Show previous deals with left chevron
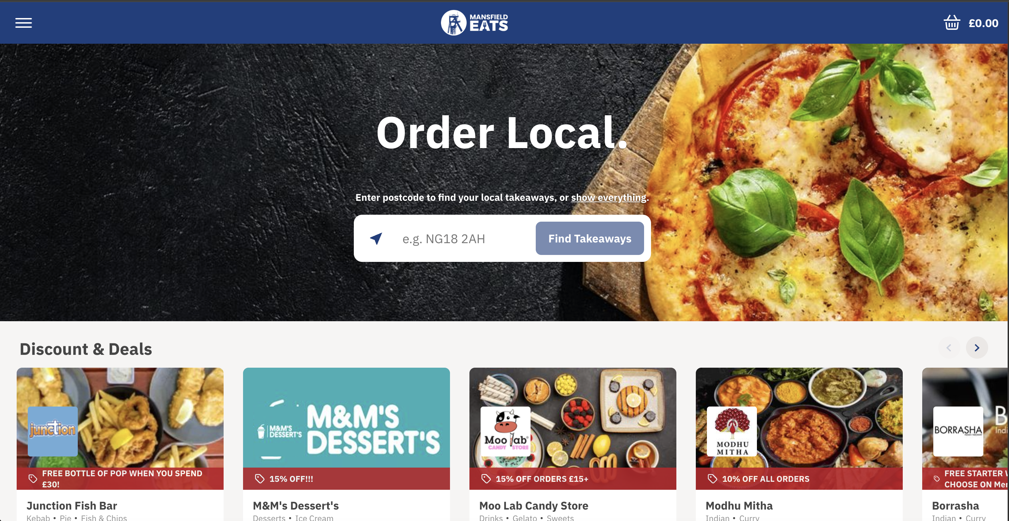This screenshot has height=521, width=1009. [949, 348]
